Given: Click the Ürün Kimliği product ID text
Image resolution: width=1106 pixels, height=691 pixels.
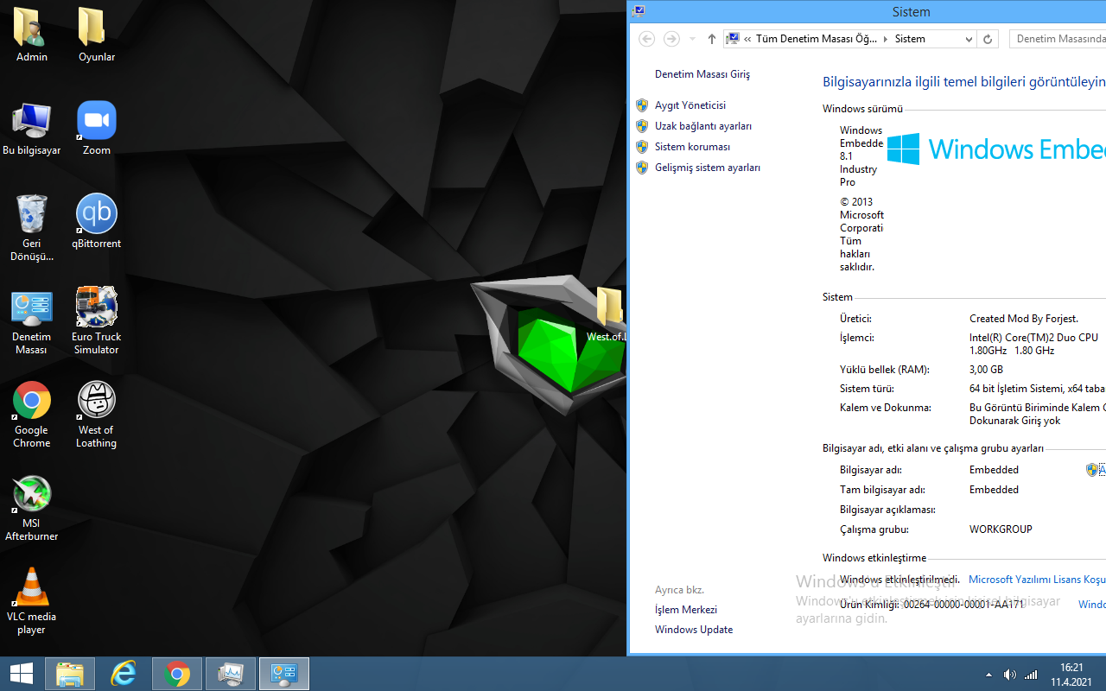Looking at the screenshot, I should click(x=931, y=605).
